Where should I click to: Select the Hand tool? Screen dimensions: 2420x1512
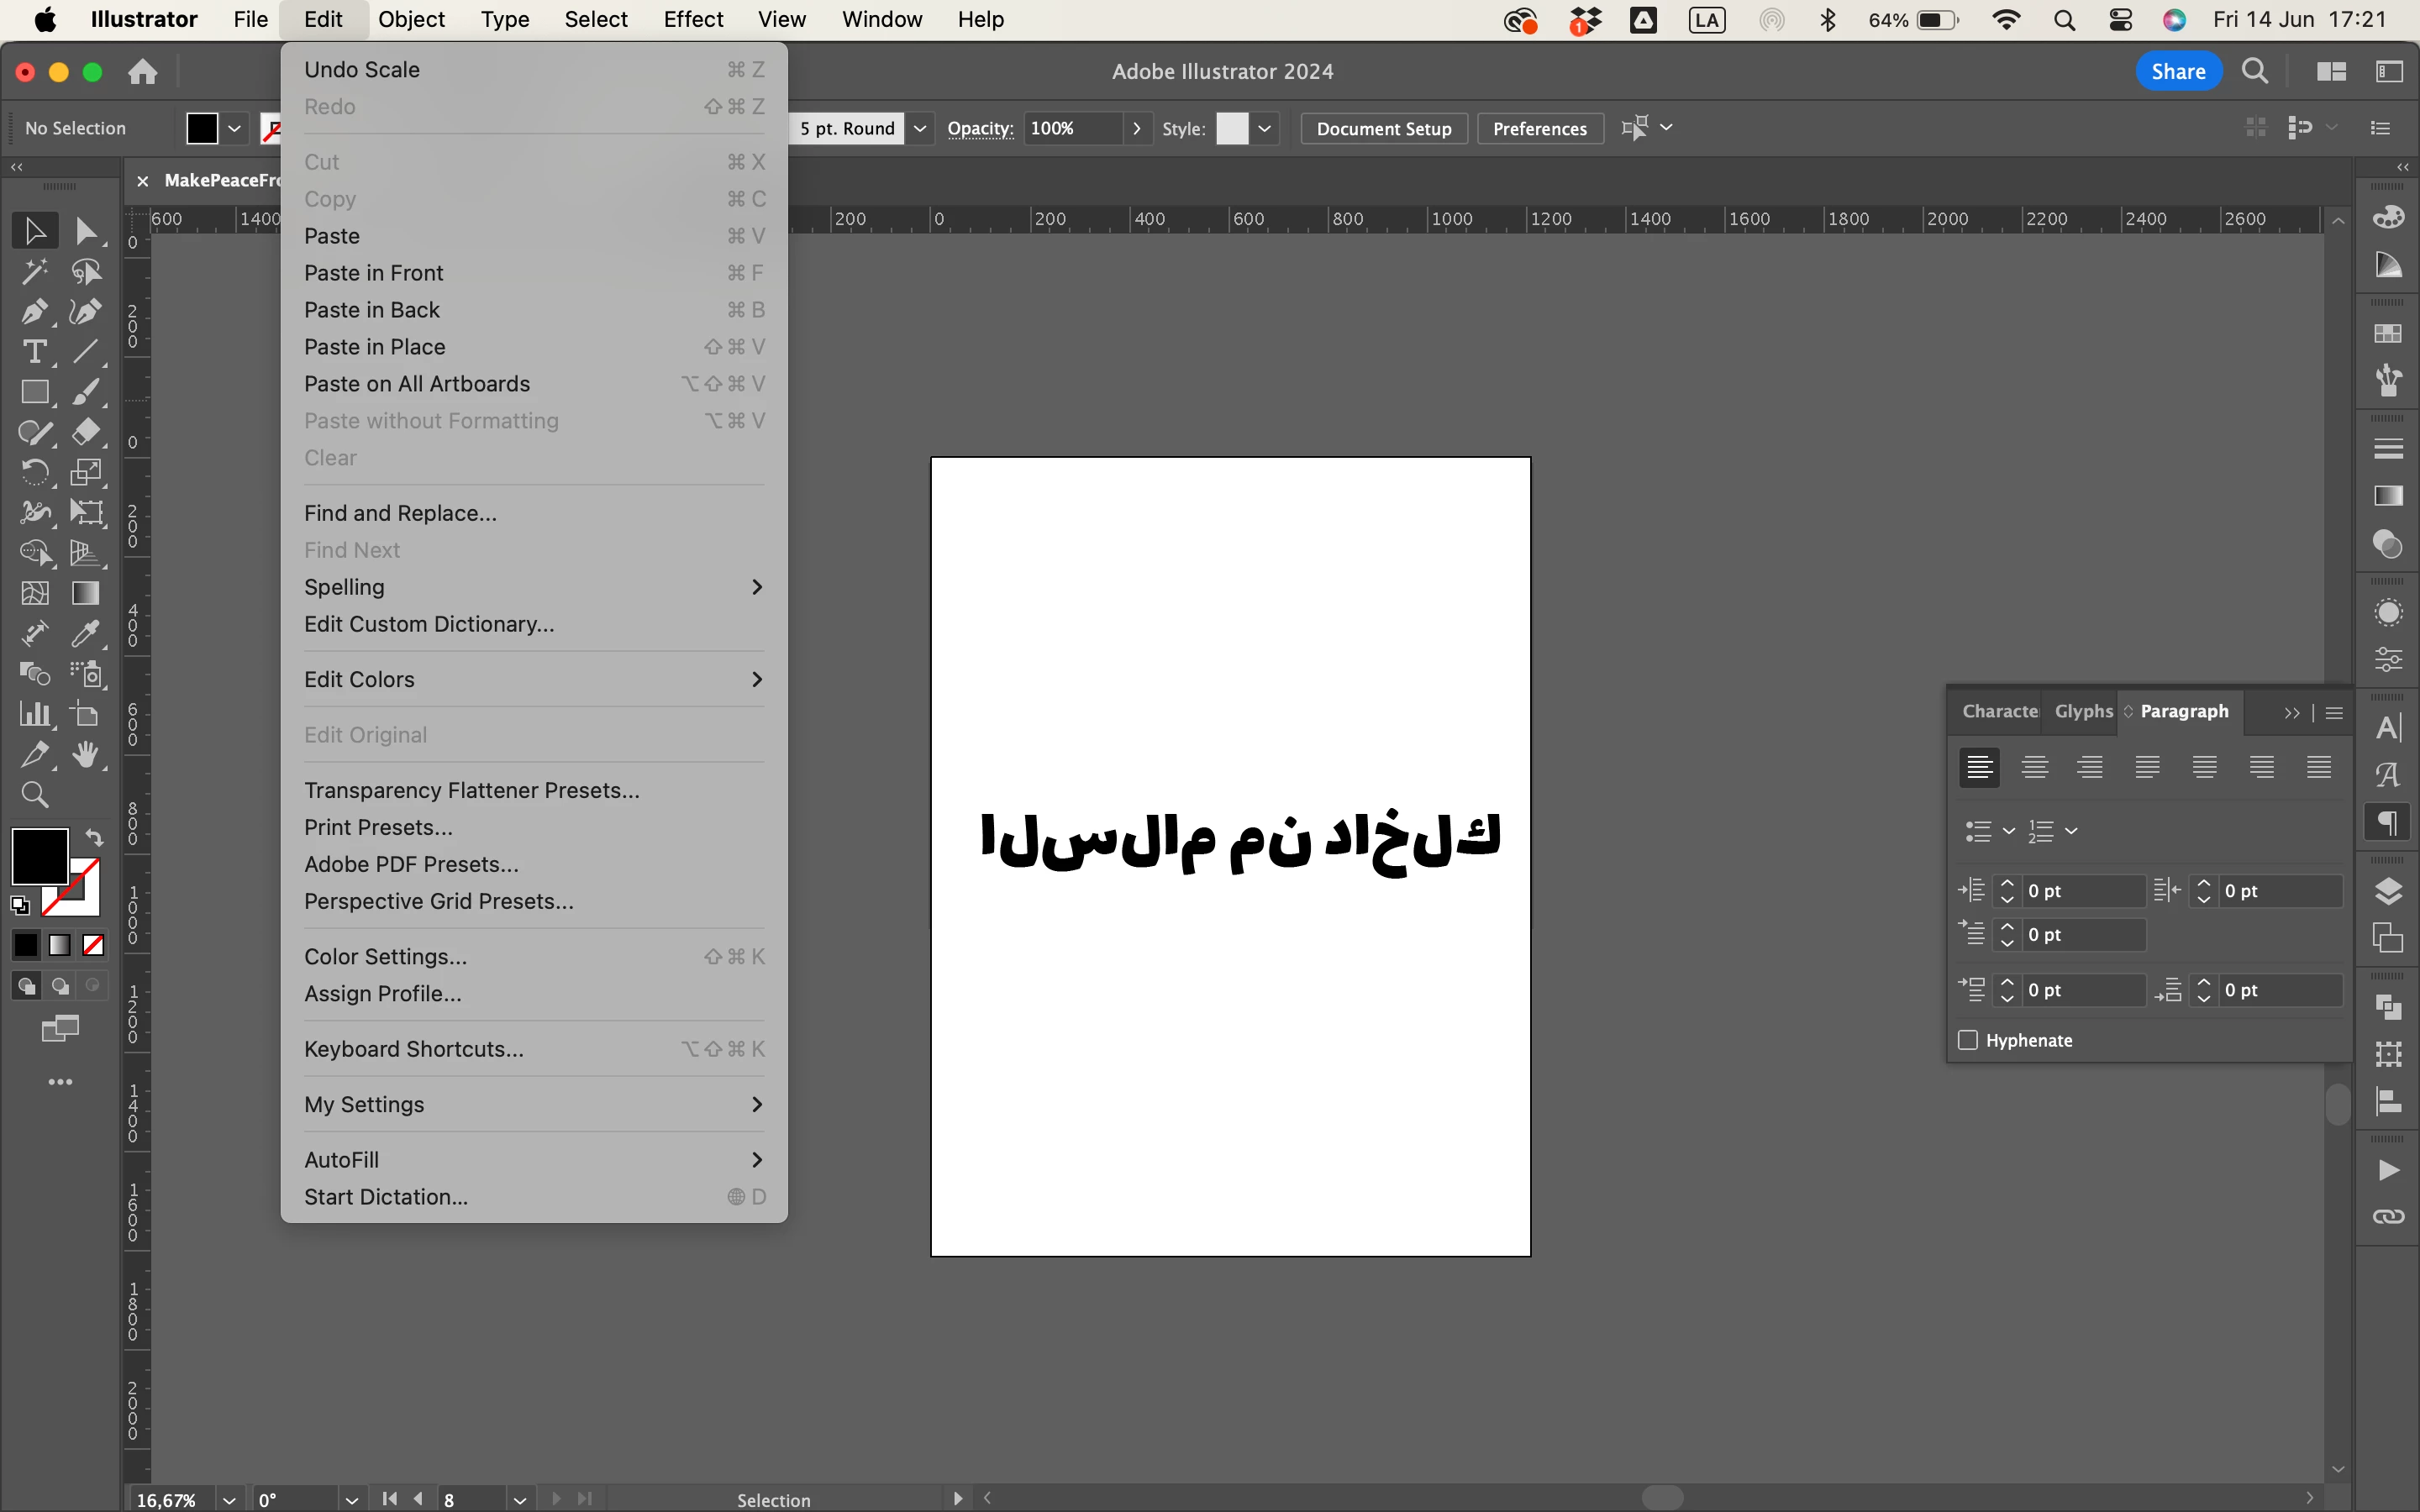86,755
